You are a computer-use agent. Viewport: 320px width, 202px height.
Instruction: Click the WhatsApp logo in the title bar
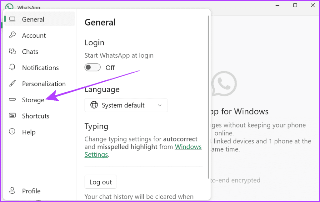click(x=9, y=6)
